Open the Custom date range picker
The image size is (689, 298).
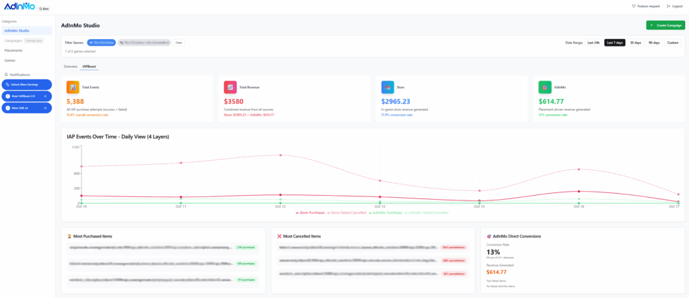[673, 42]
